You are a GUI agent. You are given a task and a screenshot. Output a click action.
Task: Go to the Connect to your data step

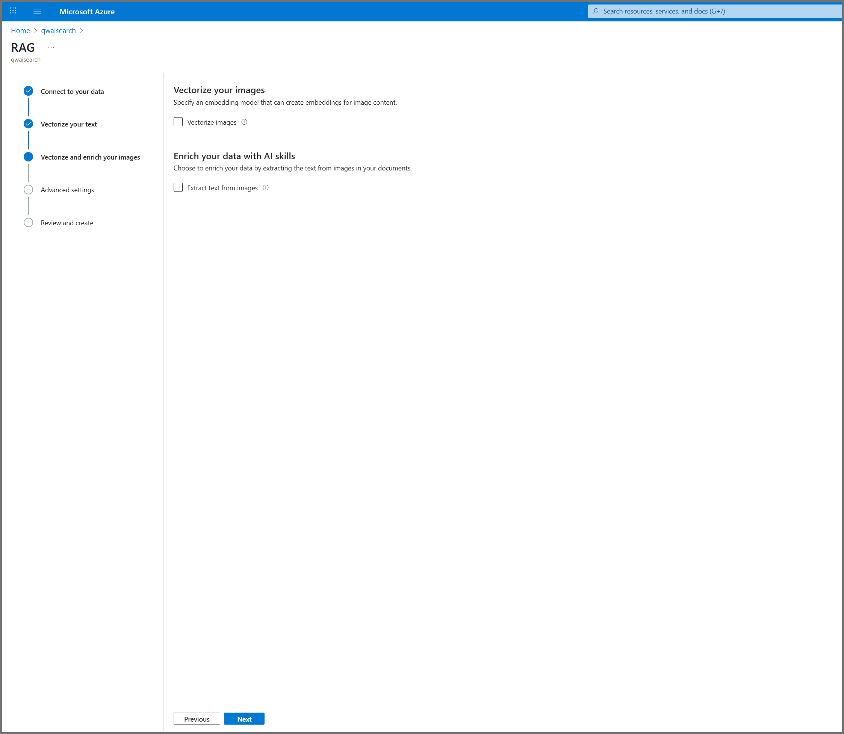[x=72, y=91]
